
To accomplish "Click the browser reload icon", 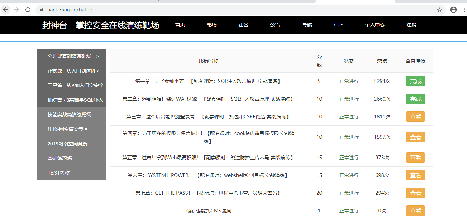I will point(28,10).
